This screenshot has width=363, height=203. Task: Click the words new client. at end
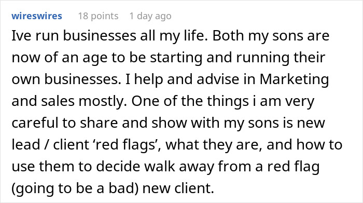(x=178, y=188)
